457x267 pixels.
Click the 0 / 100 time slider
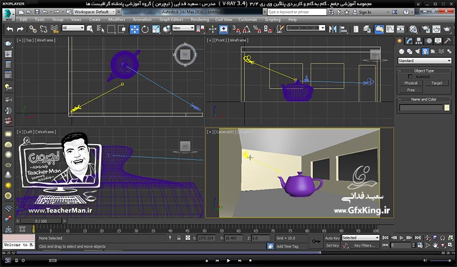tap(41, 221)
